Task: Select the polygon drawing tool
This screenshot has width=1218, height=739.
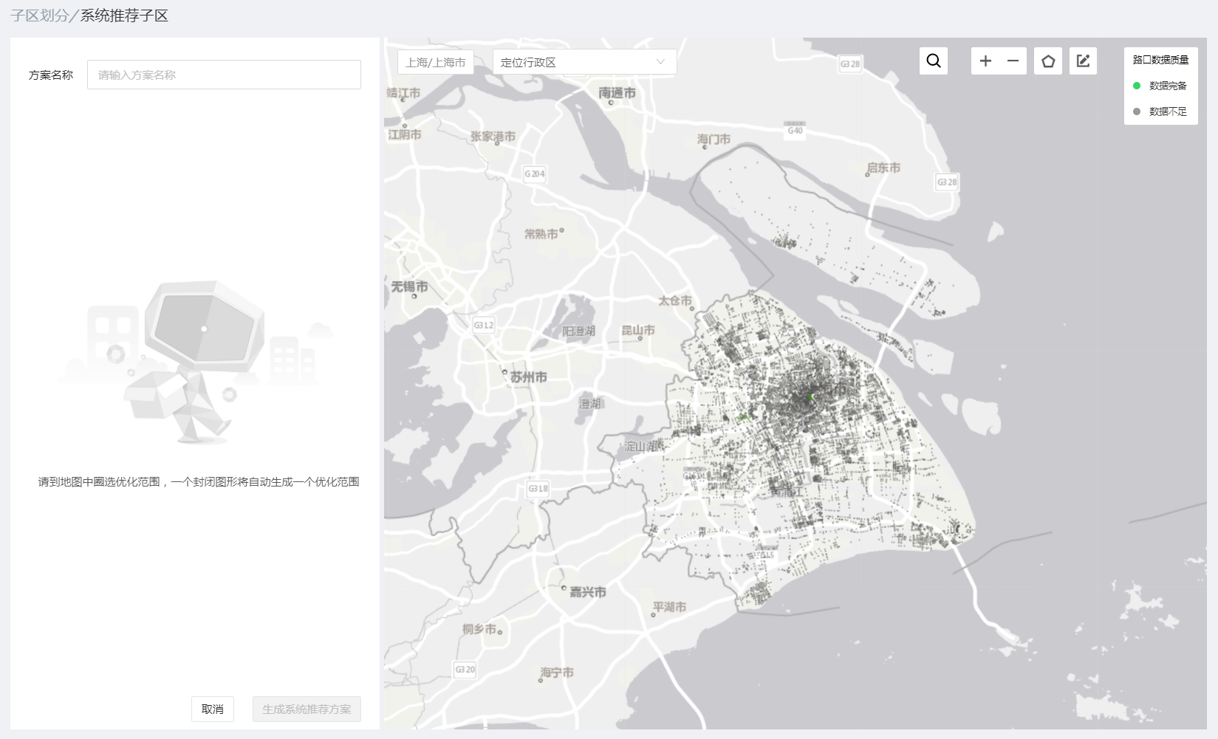Action: tap(1048, 61)
